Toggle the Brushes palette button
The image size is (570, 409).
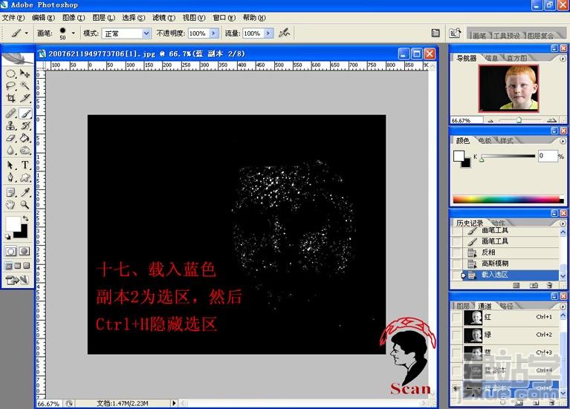(435, 33)
